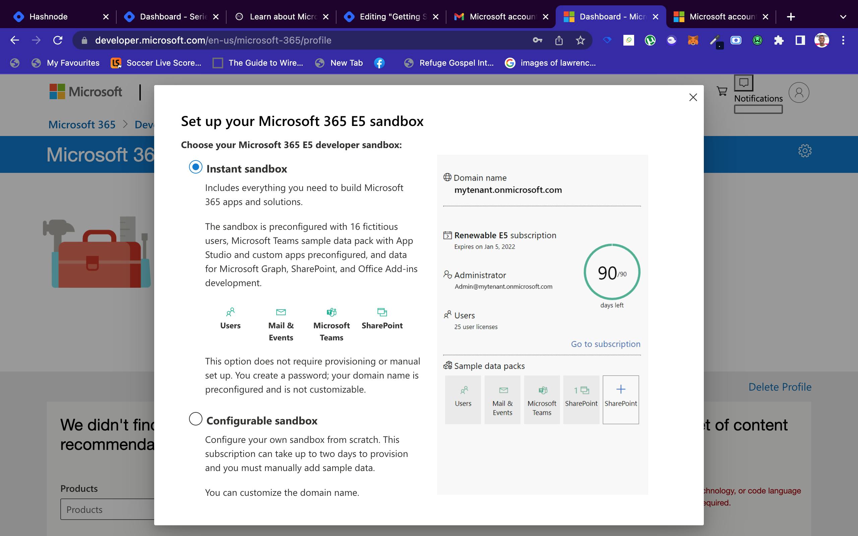Select the Configurable sandbox radio button

(195, 419)
